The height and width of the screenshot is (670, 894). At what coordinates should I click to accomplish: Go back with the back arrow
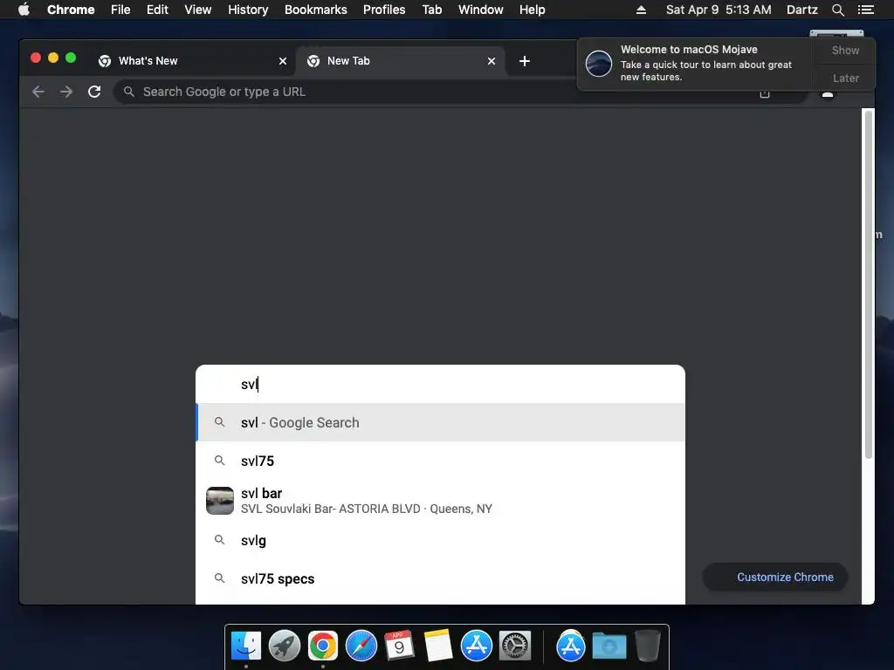[38, 92]
